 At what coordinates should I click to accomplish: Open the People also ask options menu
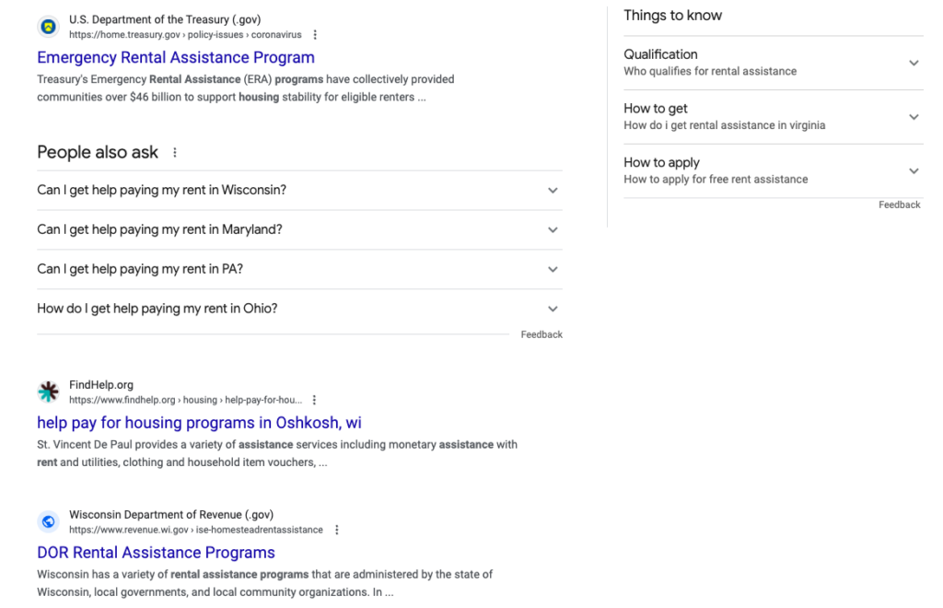click(175, 153)
